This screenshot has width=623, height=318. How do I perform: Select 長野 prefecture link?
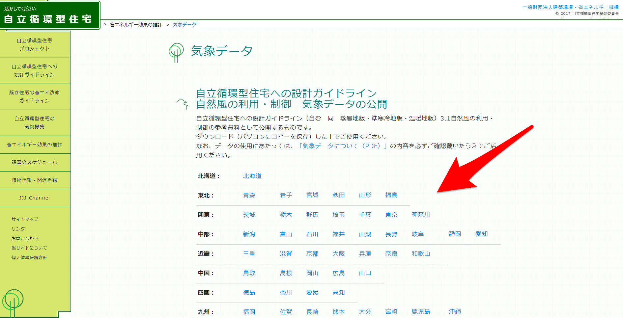click(x=391, y=234)
